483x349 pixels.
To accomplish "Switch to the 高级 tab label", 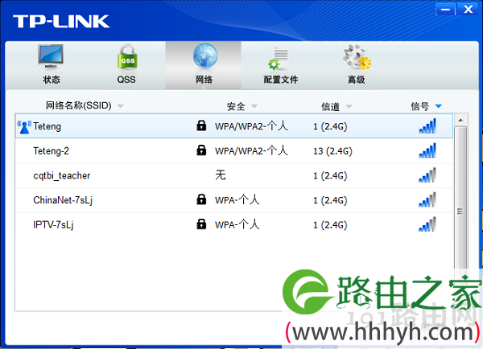I will (x=357, y=80).
